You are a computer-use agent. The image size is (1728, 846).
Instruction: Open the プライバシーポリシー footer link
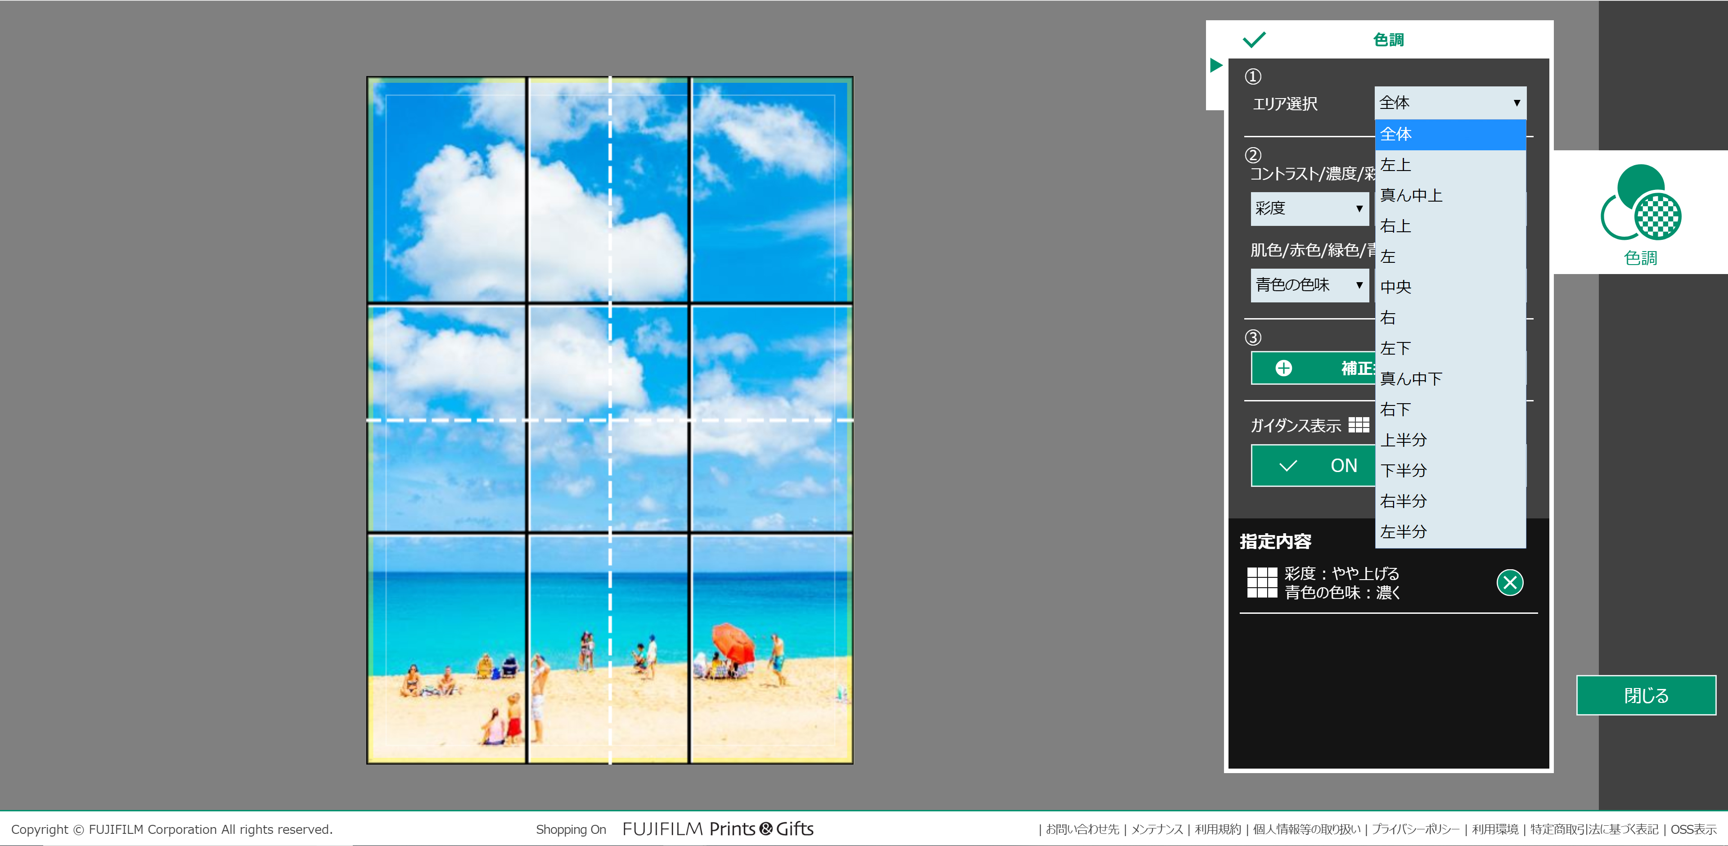tap(1415, 829)
